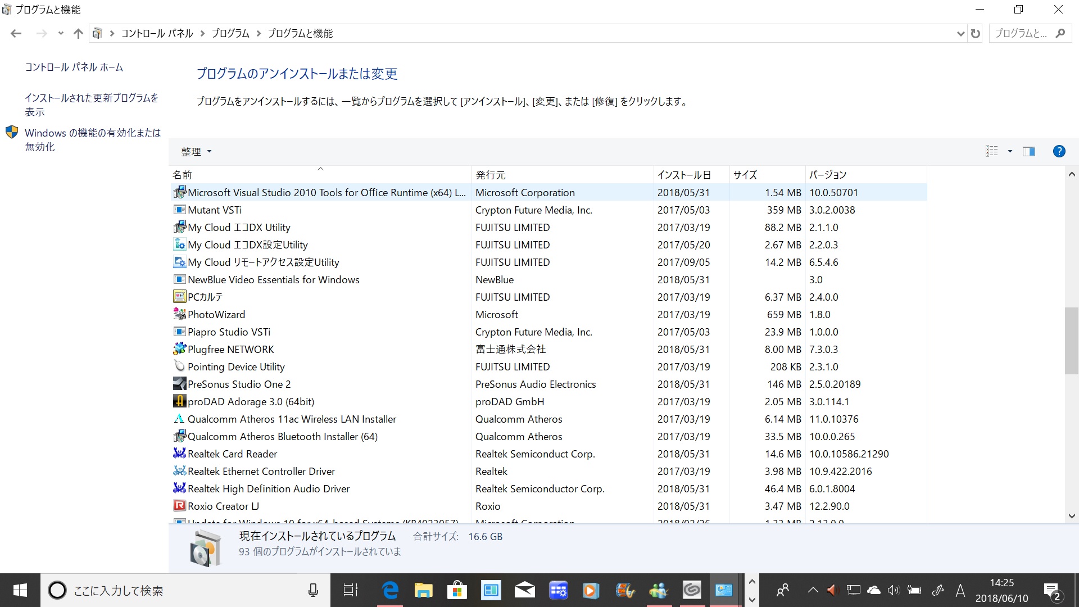The height and width of the screenshot is (607, 1079).
Task: Go up one folder level arrow
Action: pos(78,34)
